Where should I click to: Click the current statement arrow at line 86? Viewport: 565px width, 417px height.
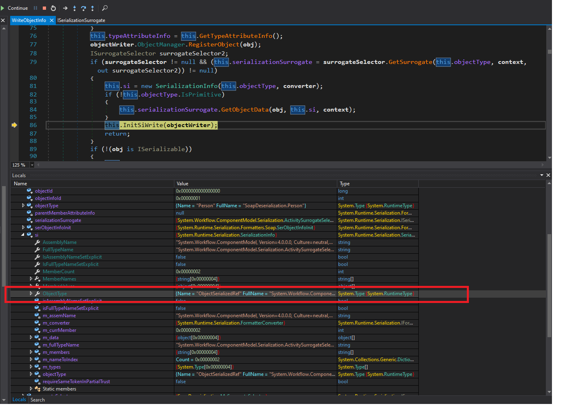(x=14, y=125)
